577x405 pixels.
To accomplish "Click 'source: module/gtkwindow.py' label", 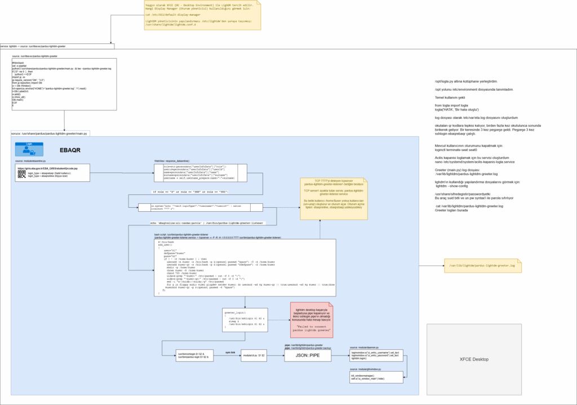I will 365,369.
